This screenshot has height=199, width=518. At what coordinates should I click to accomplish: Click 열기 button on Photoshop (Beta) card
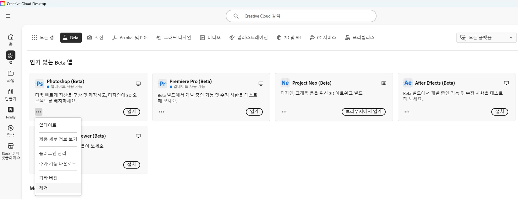click(x=132, y=112)
